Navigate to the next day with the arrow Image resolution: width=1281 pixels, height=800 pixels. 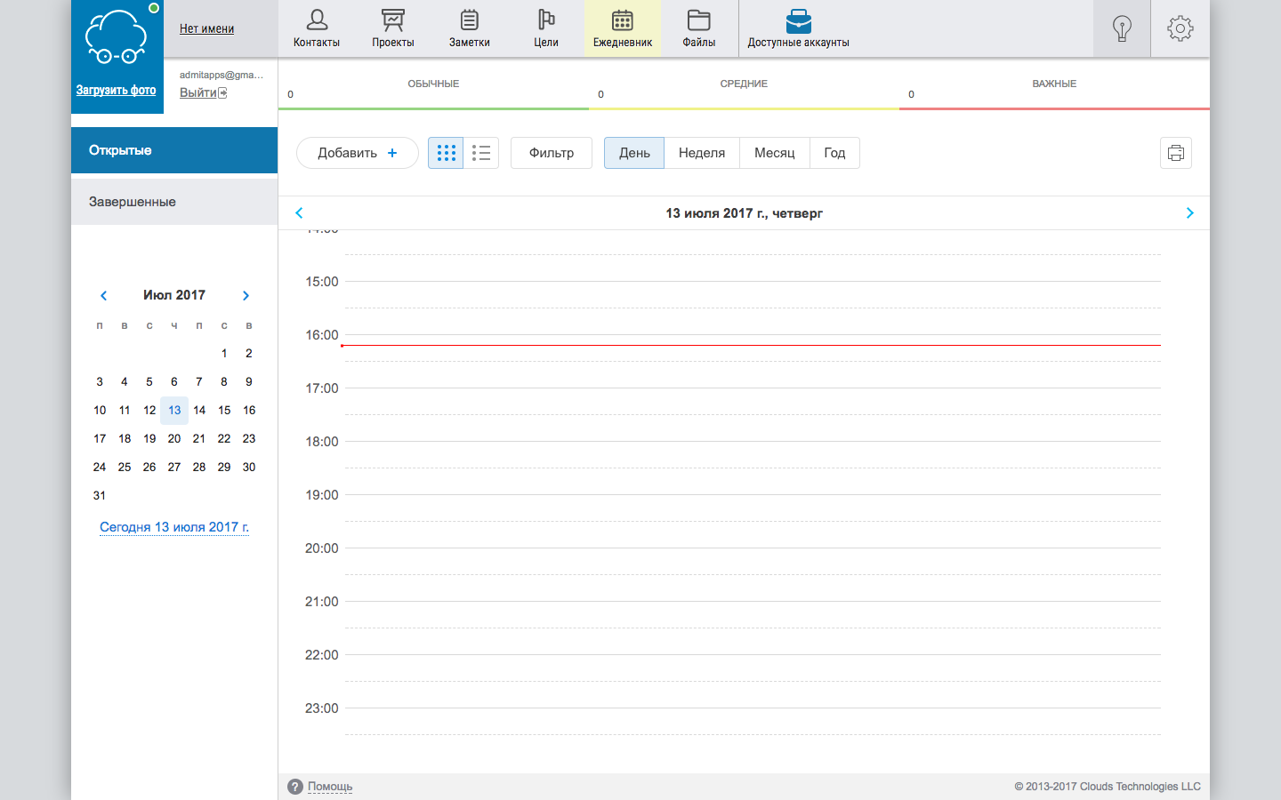(1189, 212)
